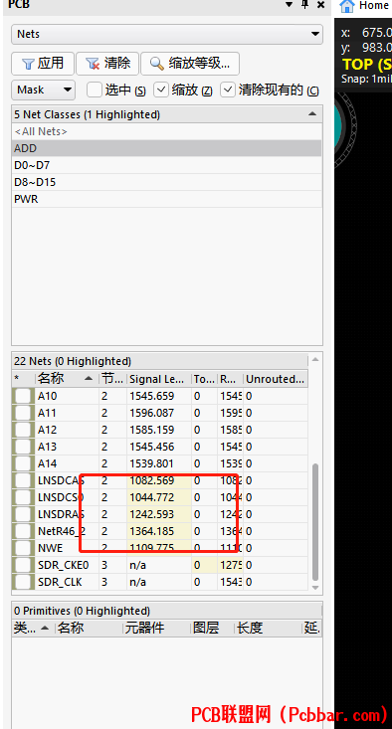This screenshot has height=729, width=392.
Task: Select net A14 in the nets list
Action: [159, 463]
